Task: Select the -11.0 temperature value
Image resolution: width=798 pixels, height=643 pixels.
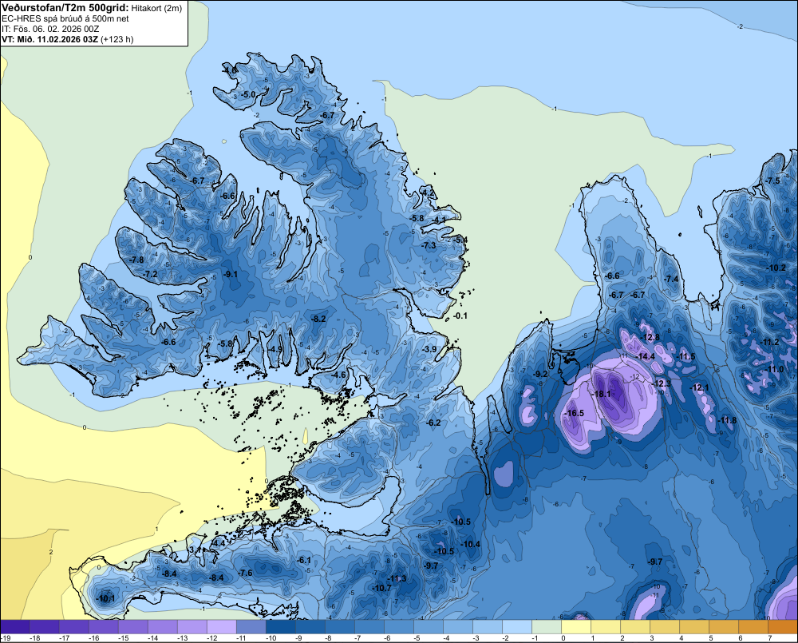Action: click(775, 370)
